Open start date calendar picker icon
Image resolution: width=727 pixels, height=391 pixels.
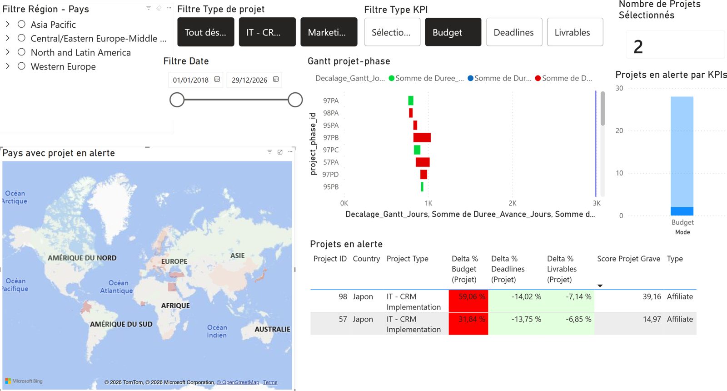coord(217,79)
